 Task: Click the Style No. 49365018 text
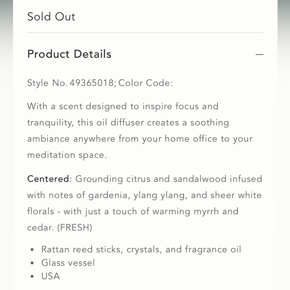pyautogui.click(x=71, y=83)
